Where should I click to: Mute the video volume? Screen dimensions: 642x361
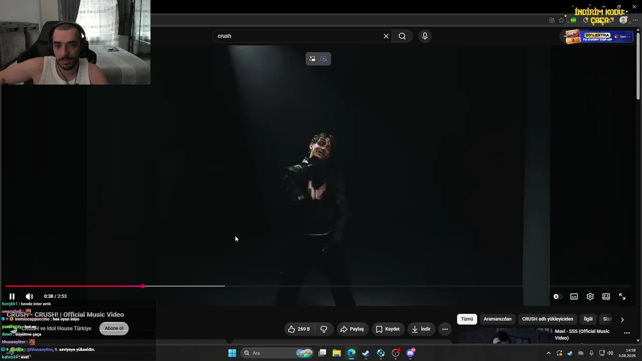tap(30, 296)
